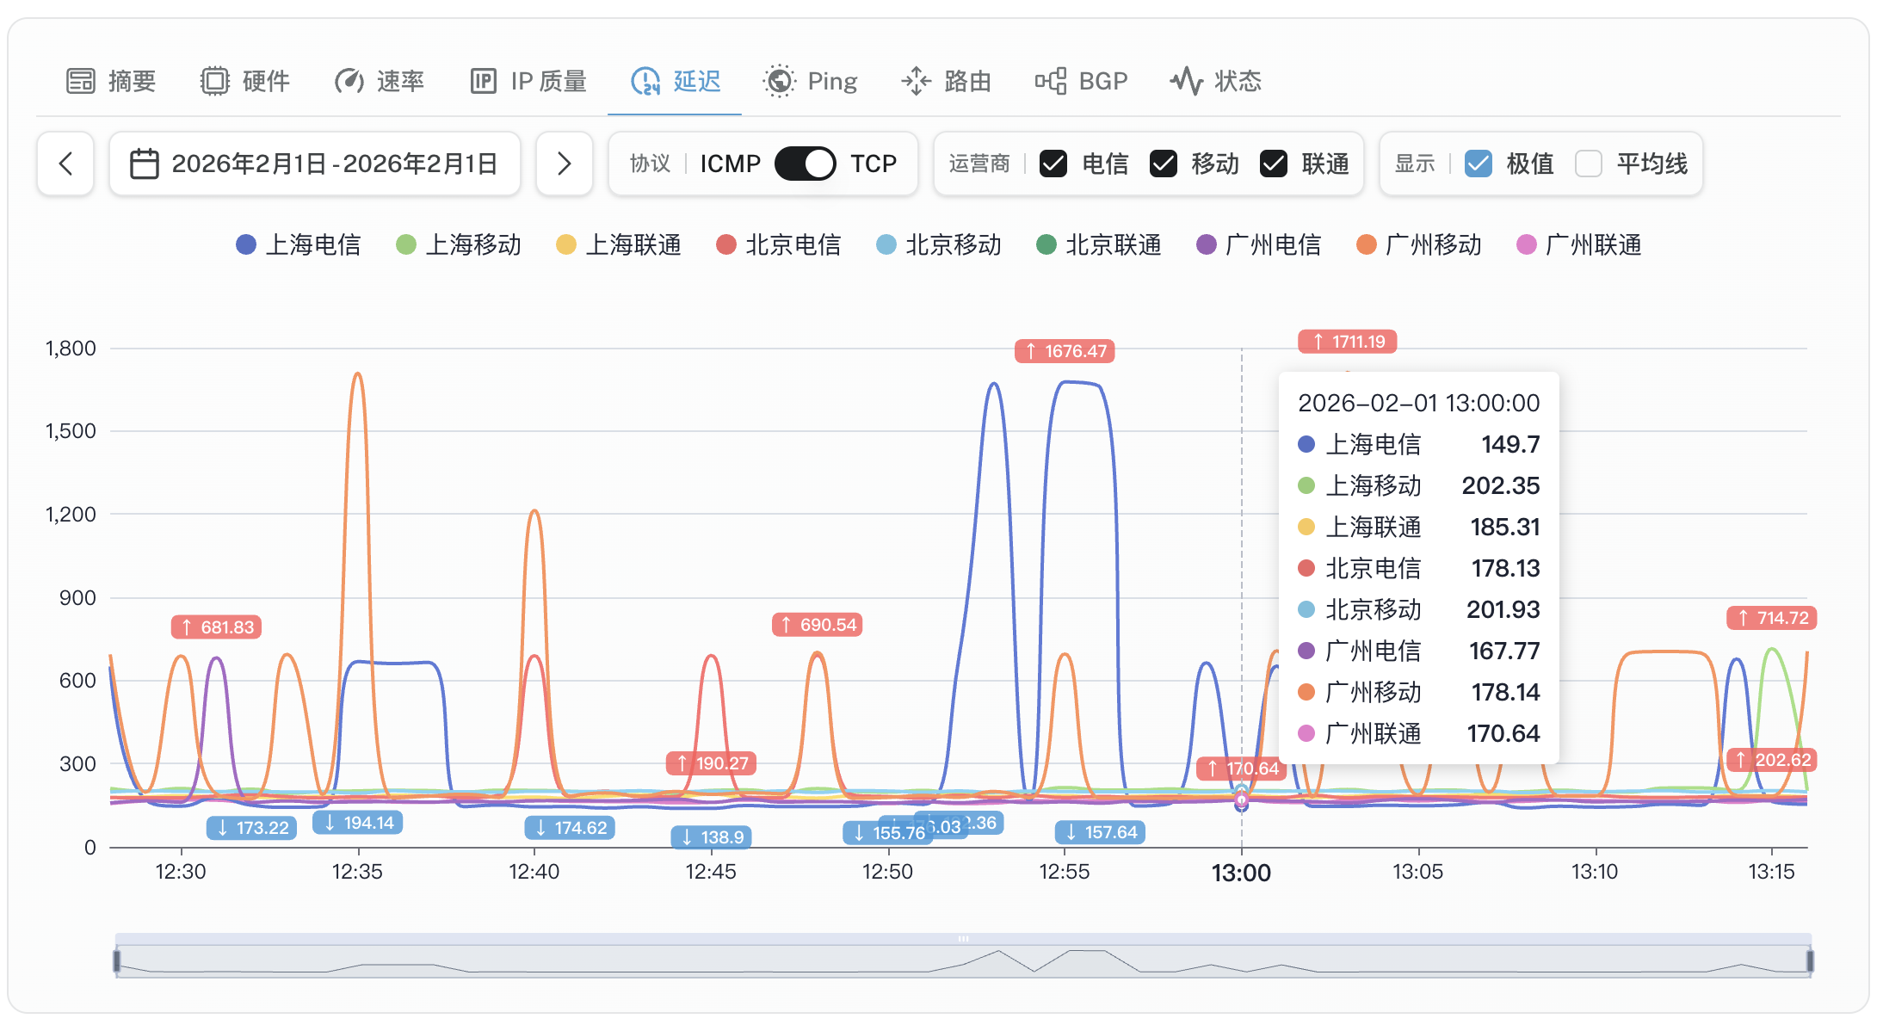Click the Ping globe icon
This screenshot has height=1031, width=1883.
(x=780, y=81)
